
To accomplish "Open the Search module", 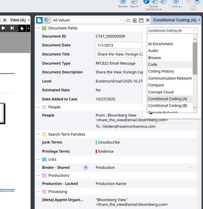I will (x=134, y=4).
